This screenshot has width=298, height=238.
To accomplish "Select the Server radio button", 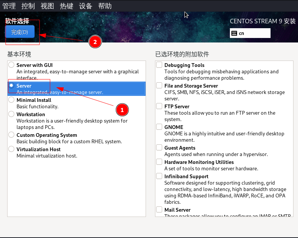I will coord(11,85).
